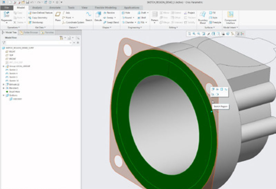Viewport: 276px width, 189px height.
Task: Click the Save icon in quick access toolbar
Action: point(27,2)
